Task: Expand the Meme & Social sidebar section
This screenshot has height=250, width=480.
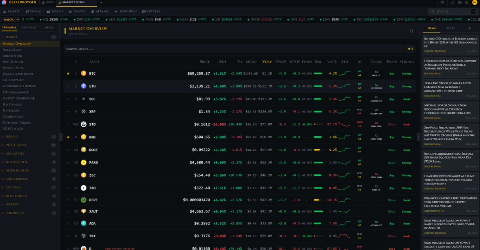Action: click(30, 196)
